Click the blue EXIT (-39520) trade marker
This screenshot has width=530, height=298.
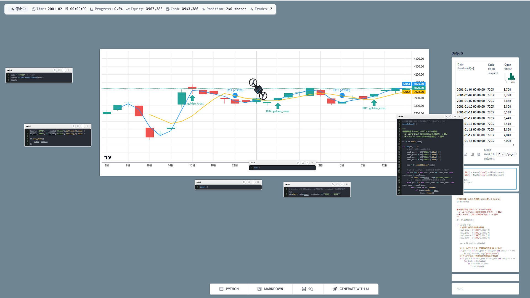click(x=235, y=95)
